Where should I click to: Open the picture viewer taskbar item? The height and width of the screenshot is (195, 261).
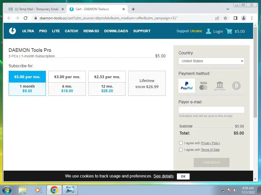click(70, 190)
